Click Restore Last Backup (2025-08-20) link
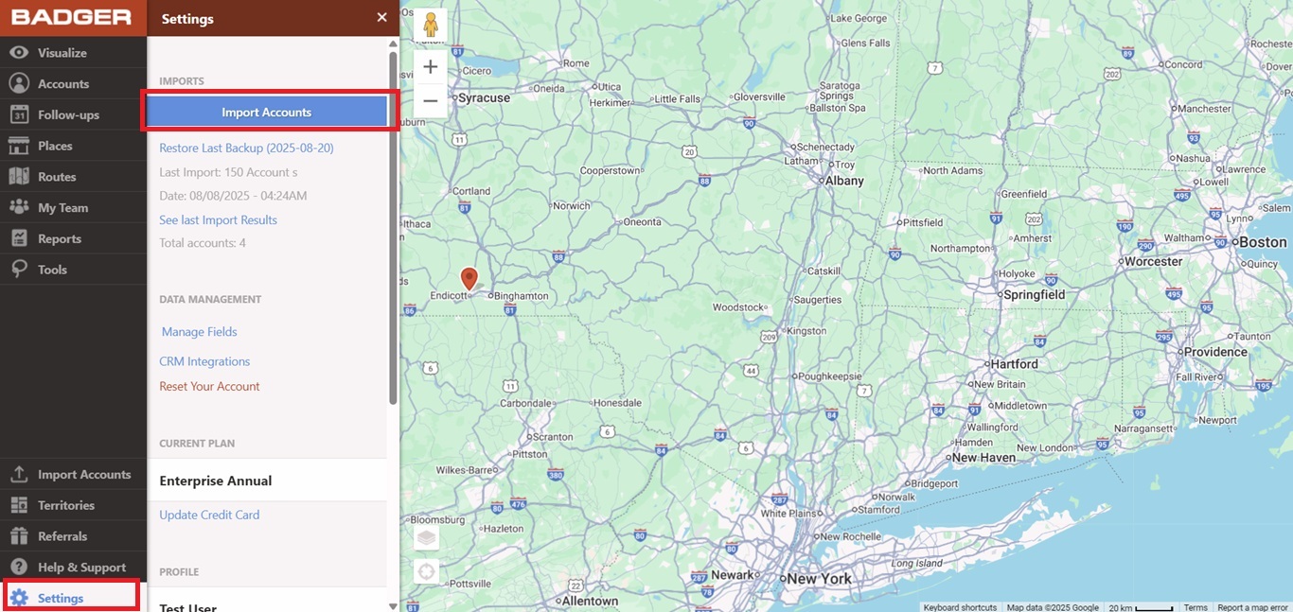The image size is (1293, 612). click(246, 149)
